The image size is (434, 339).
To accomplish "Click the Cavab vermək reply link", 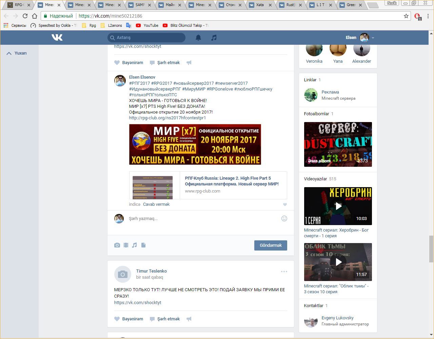I will (156, 204).
